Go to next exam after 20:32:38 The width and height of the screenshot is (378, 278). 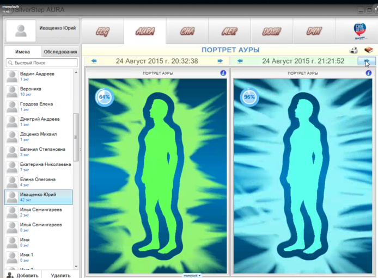220,61
